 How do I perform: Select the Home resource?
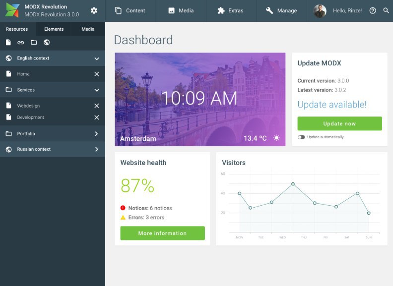click(53, 74)
